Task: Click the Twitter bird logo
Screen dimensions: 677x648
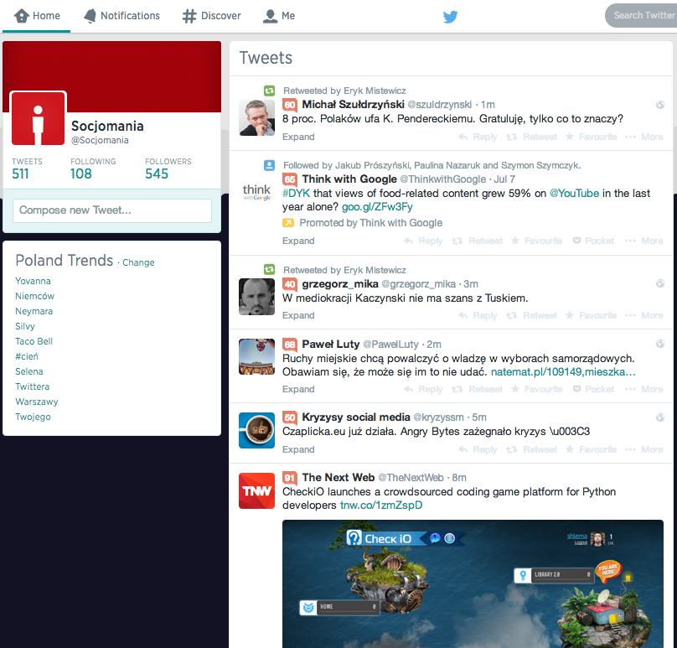Action: [x=450, y=17]
